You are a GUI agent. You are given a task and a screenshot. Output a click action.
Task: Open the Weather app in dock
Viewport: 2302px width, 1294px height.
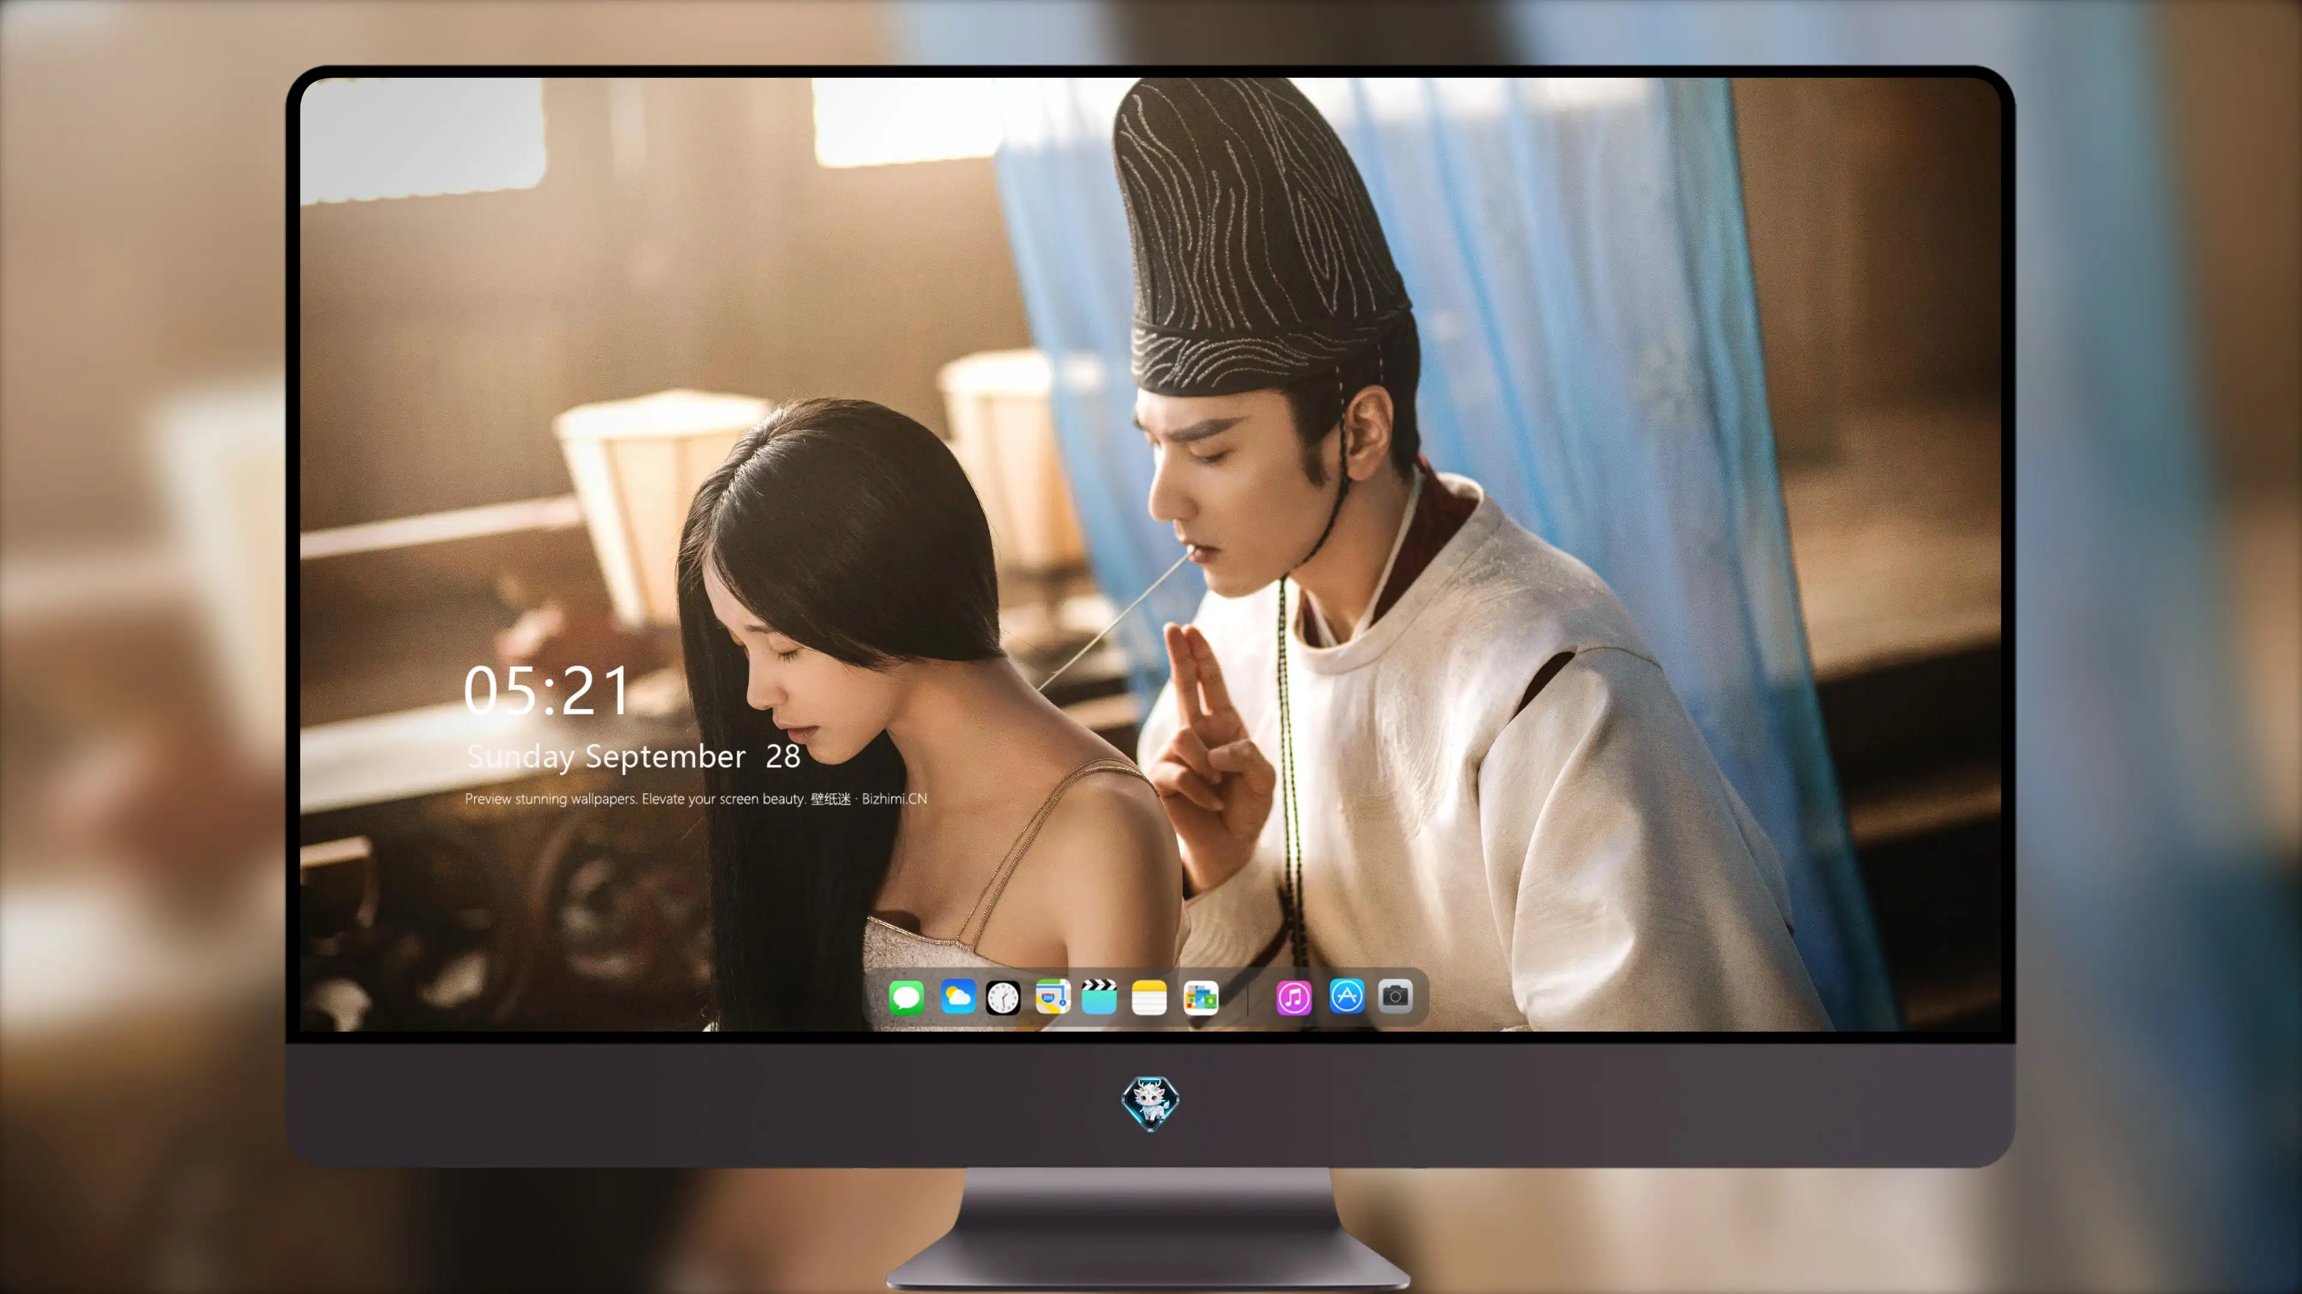[x=958, y=997]
